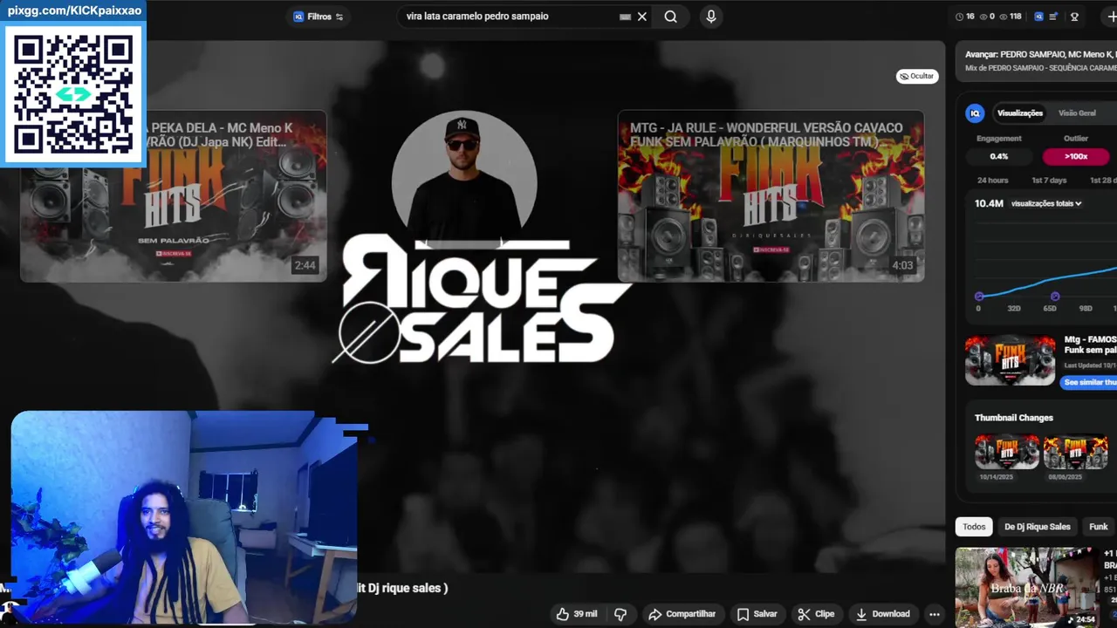Clear the search query with X

642,17
